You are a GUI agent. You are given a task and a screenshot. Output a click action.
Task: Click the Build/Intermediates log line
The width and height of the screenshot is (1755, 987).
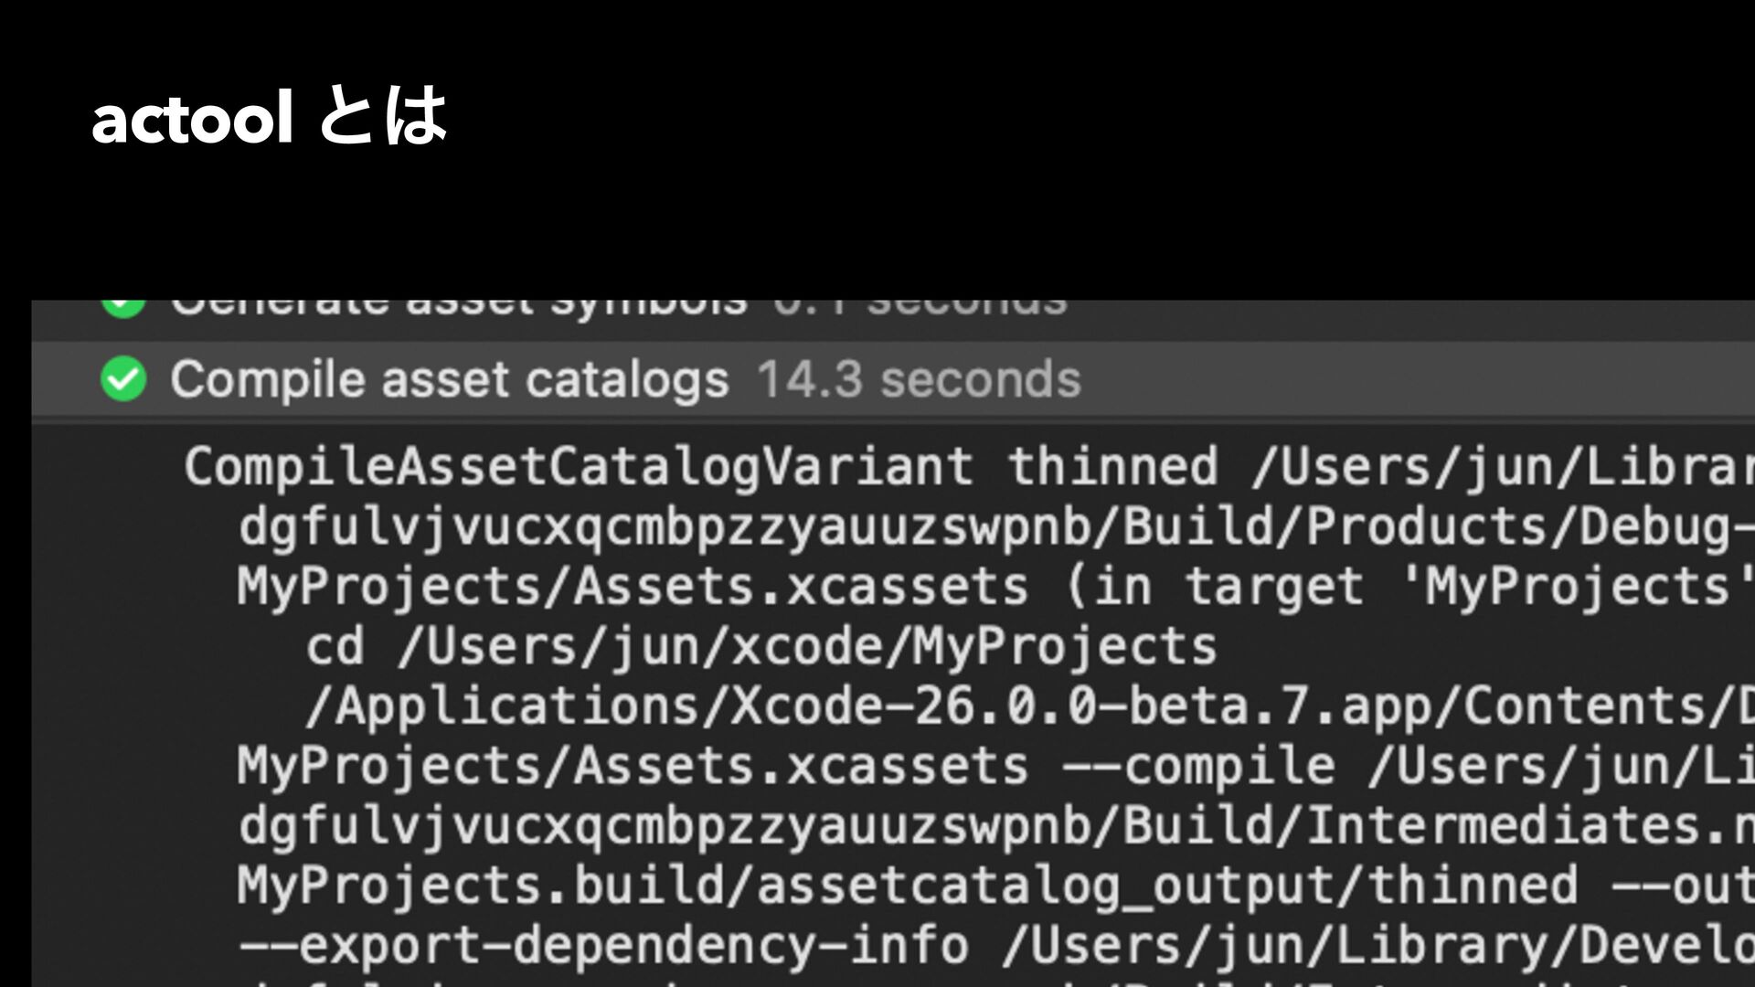click(x=996, y=826)
